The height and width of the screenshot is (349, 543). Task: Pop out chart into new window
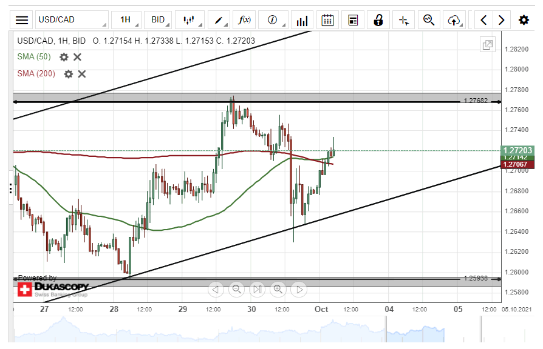[488, 45]
